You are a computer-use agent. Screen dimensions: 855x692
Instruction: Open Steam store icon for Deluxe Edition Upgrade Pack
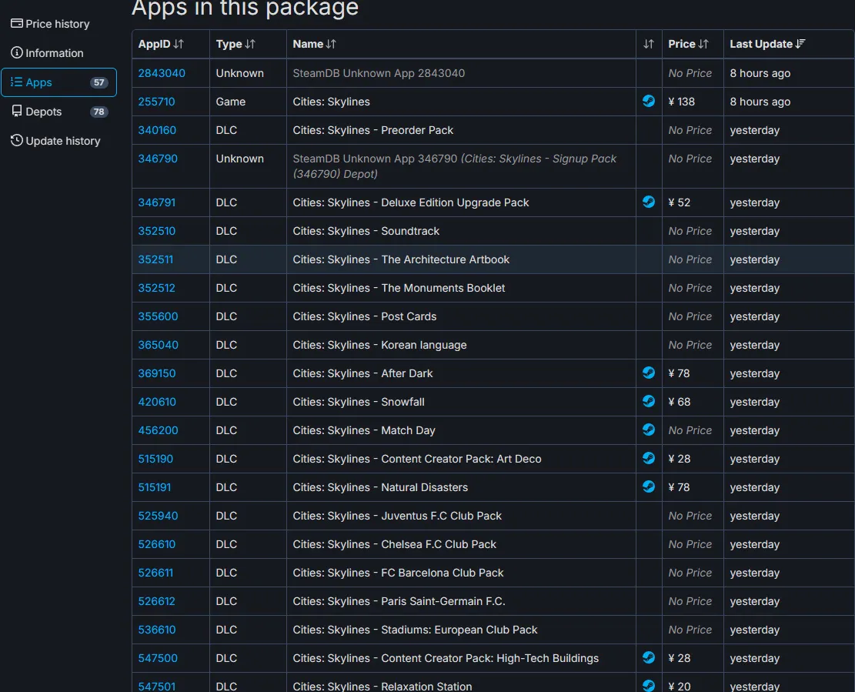click(x=648, y=202)
